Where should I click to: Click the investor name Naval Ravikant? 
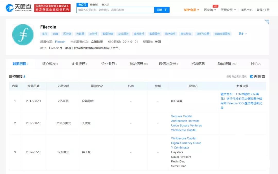point(181,157)
